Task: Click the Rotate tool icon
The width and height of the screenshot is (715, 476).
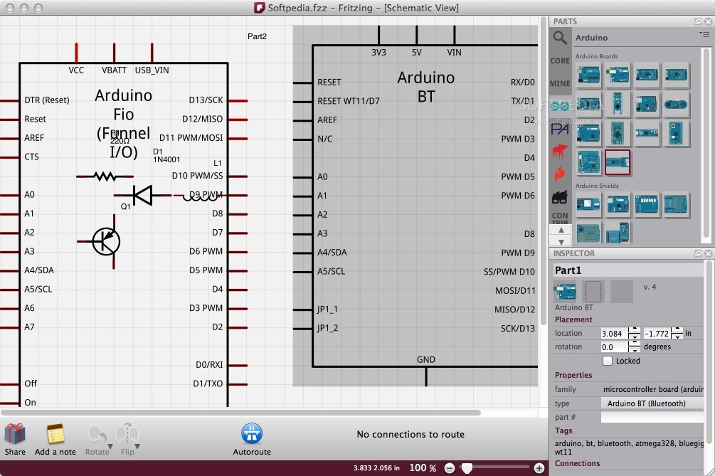Action: [97, 435]
